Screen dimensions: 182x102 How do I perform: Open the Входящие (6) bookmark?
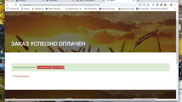pyautogui.click(x=74, y=9)
